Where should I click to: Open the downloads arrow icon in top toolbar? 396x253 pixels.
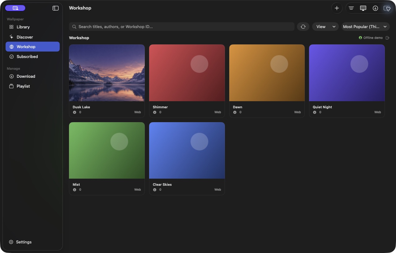[375, 8]
